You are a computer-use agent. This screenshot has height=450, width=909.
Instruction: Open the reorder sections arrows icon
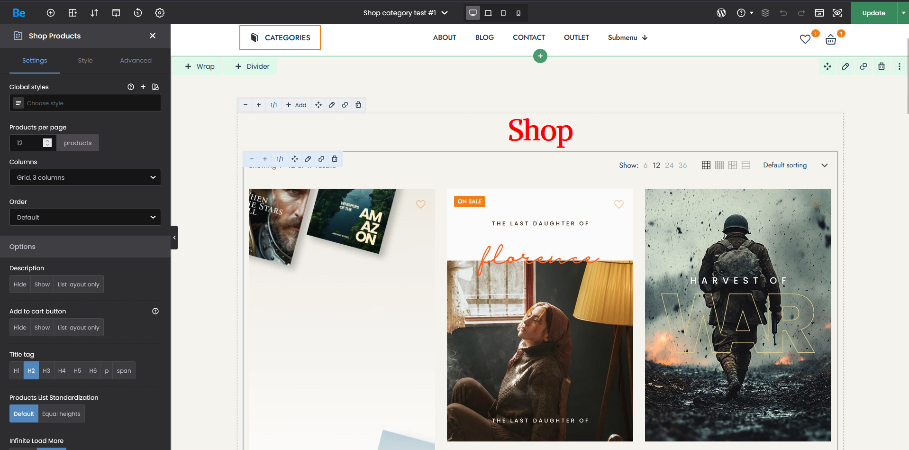94,13
